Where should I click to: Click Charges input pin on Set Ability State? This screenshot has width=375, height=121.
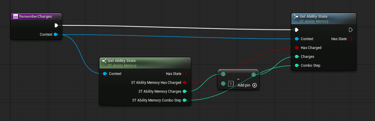297,56
